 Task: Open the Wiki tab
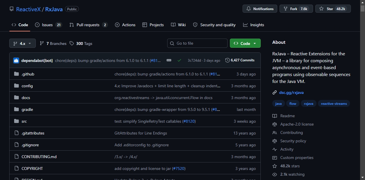[x=178, y=25]
